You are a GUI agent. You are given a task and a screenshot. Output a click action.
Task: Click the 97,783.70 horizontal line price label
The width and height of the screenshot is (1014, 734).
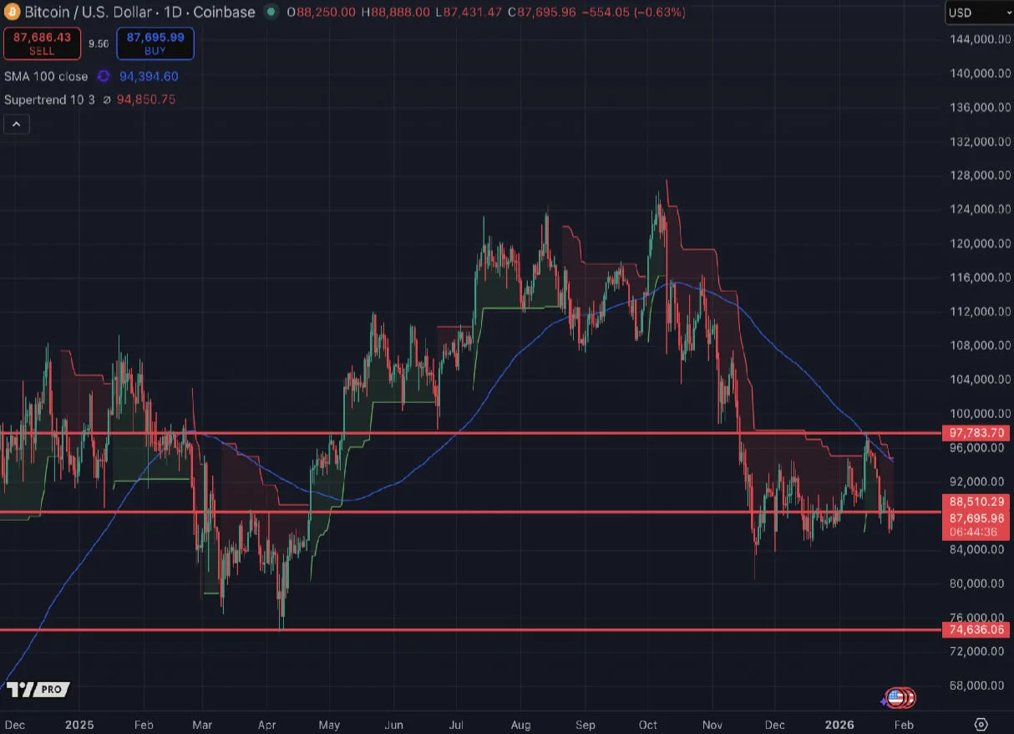976,433
